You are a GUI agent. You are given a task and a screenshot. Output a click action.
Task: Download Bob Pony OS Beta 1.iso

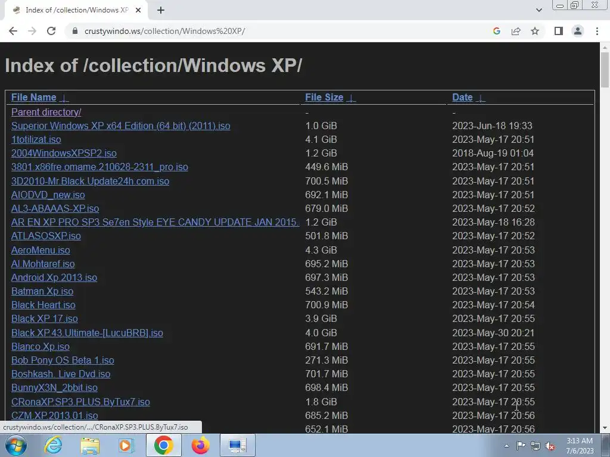pyautogui.click(x=63, y=360)
